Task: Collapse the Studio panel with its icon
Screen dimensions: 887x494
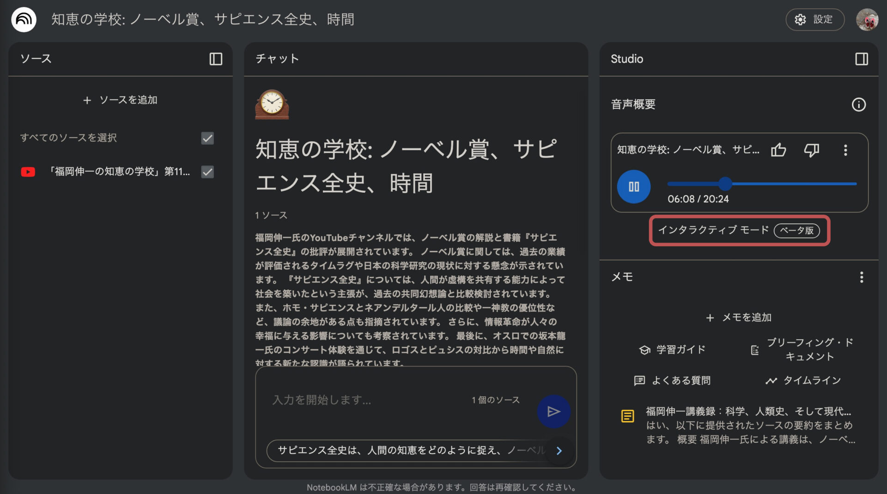Action: 861,59
